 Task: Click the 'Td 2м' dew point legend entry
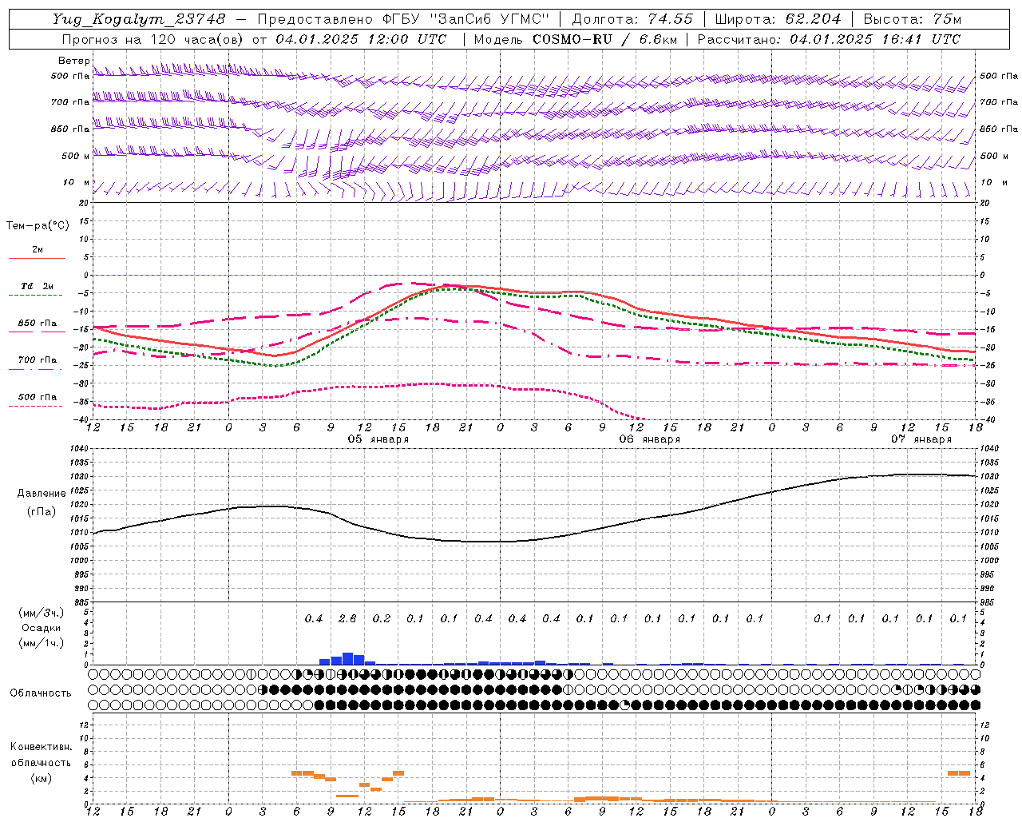point(38,286)
